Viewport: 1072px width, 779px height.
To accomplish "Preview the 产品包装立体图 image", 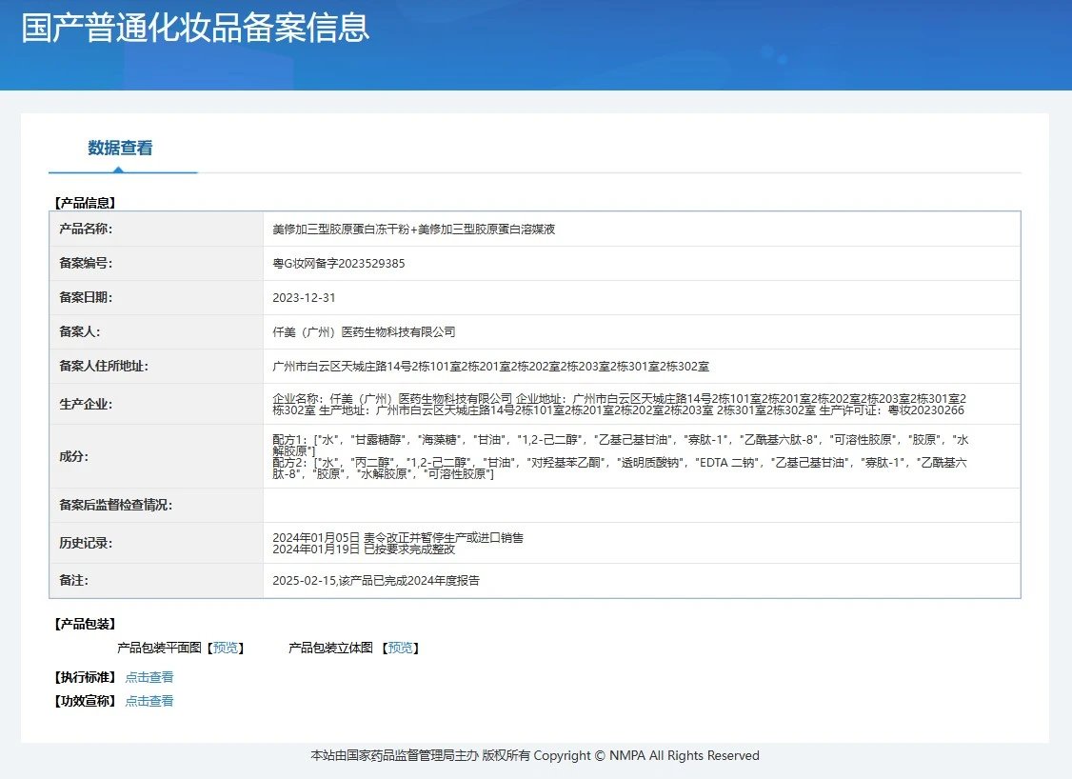I will coord(401,648).
